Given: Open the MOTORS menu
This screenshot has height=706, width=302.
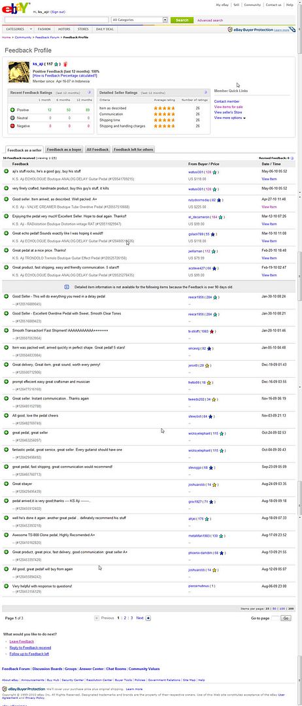Looking at the screenshot, I should (64, 29).
